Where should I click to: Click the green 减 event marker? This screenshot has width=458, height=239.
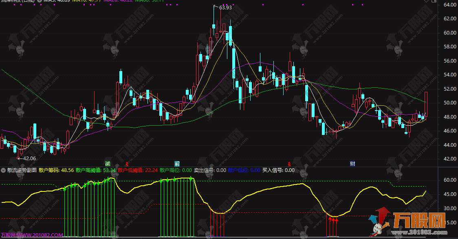[108, 164]
